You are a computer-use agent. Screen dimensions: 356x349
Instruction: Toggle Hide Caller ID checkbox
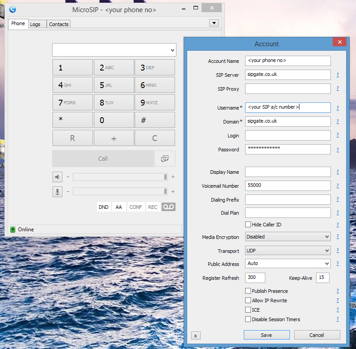[248, 225]
